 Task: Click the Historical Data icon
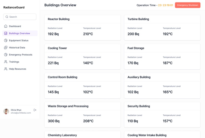6,48
